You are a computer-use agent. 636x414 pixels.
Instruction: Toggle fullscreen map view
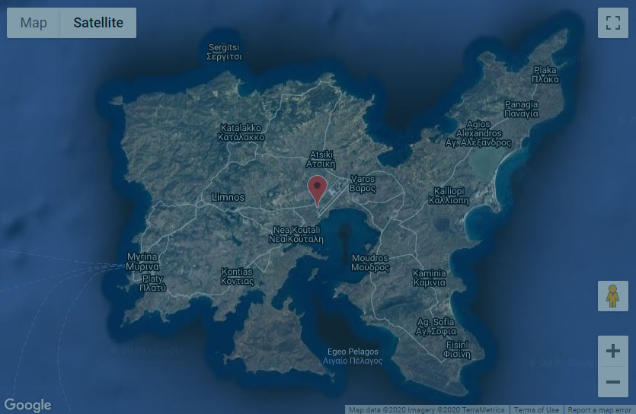(613, 23)
